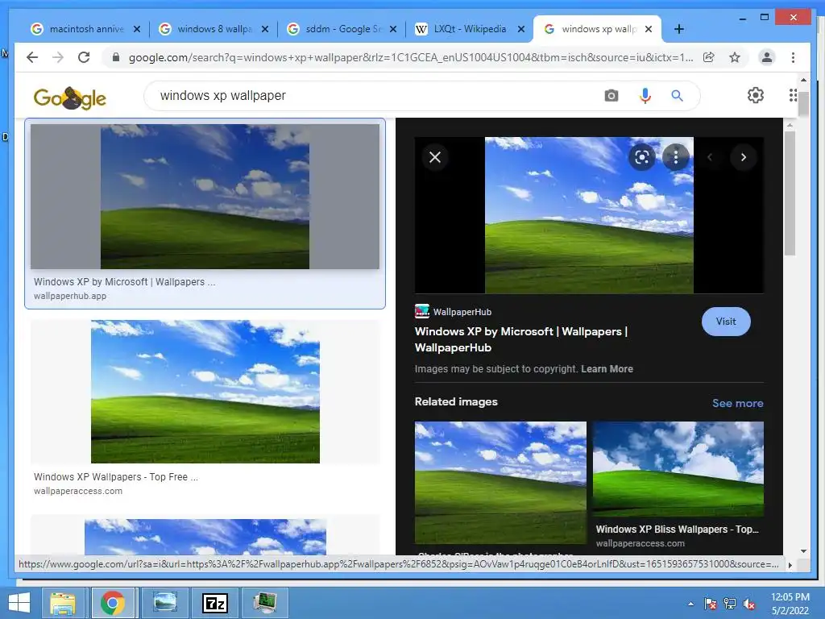The height and width of the screenshot is (619, 825).
Task: Open Chrome profile avatar menu
Action: [x=767, y=57]
